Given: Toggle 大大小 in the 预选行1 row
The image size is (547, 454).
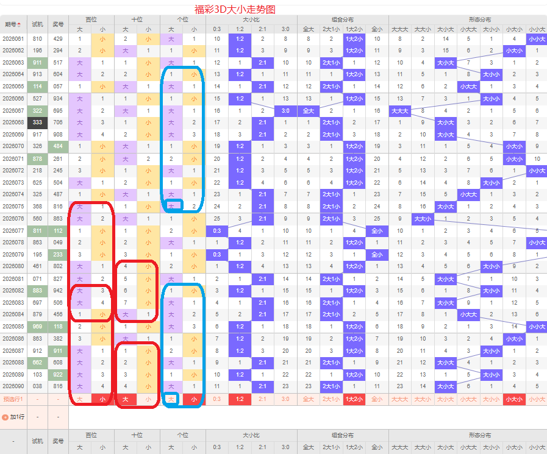Looking at the screenshot, I should coord(423,399).
